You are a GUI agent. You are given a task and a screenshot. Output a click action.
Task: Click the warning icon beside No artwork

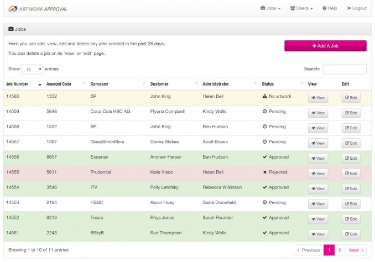pyautogui.click(x=264, y=96)
